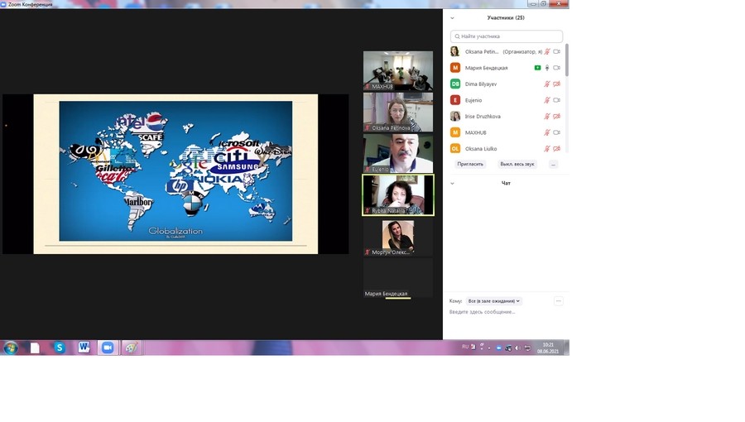The height and width of the screenshot is (422, 745).
Task: Open Paint from the taskbar
Action: 132,348
